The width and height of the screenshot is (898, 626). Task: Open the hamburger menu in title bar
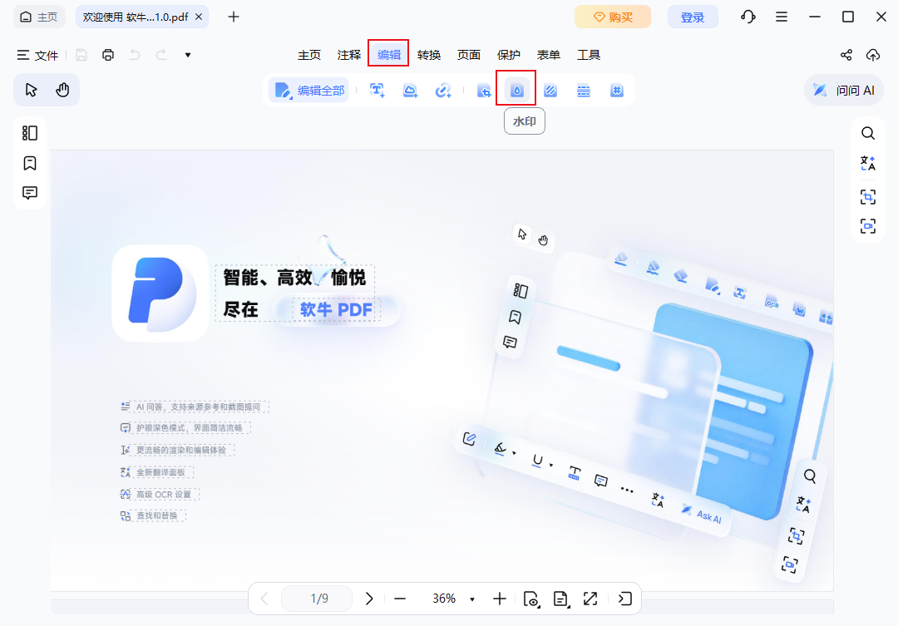781,17
